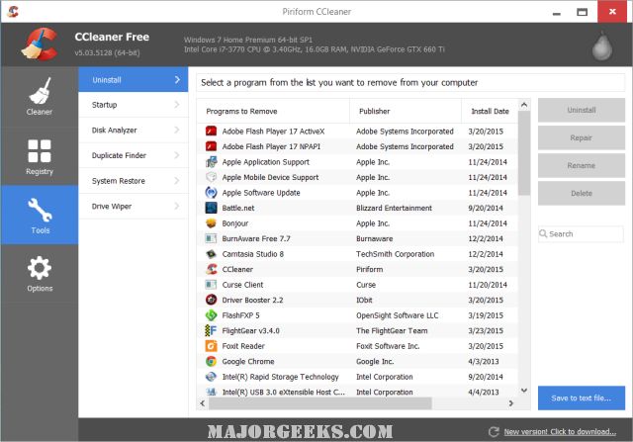Click the Intel Rapid Storage Technology icon
This screenshot has height=442, width=633.
click(x=211, y=377)
